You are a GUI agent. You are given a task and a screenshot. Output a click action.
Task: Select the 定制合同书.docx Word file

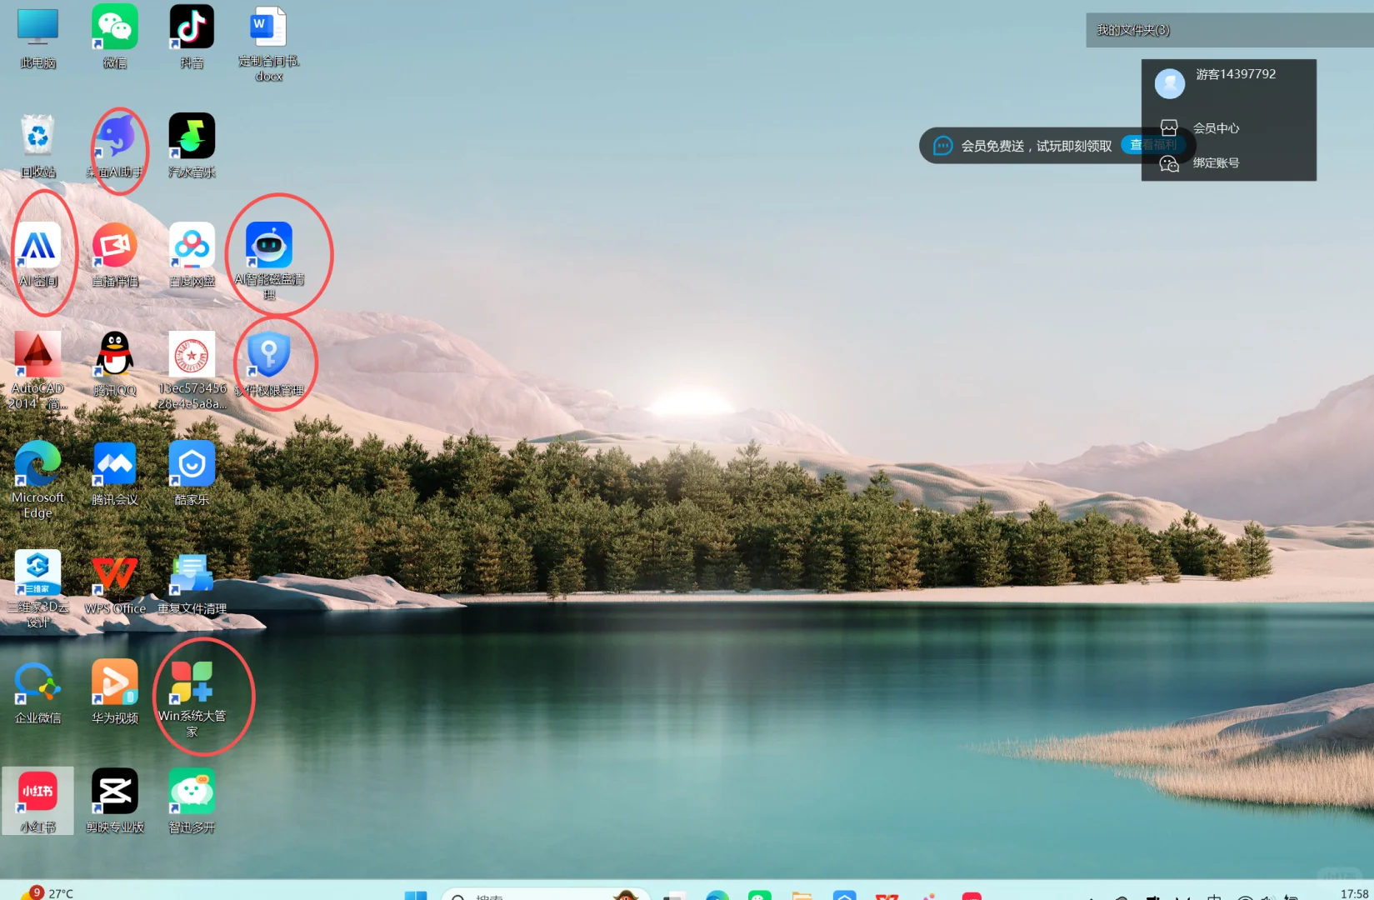pyautogui.click(x=268, y=43)
